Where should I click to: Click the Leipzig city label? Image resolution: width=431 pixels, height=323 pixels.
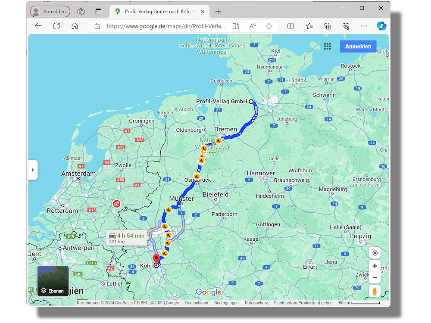pyautogui.click(x=360, y=236)
